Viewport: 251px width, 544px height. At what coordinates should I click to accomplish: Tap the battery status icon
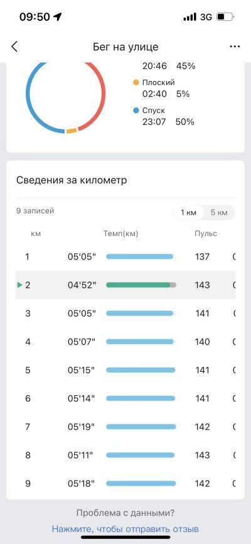pyautogui.click(x=225, y=17)
